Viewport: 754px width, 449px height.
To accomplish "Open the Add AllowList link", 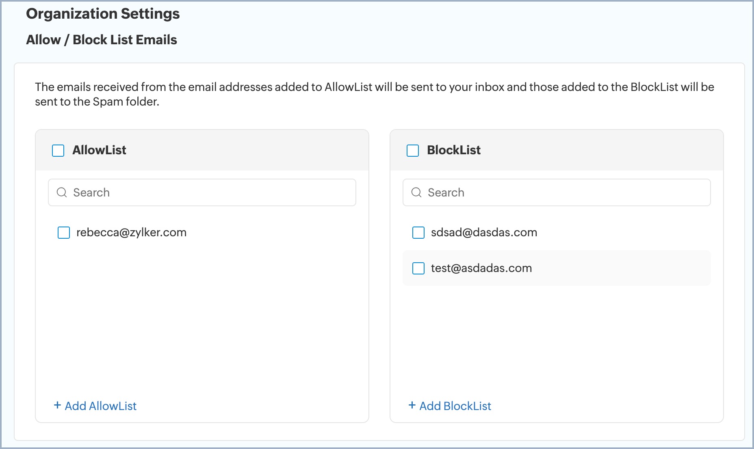I will coord(101,406).
